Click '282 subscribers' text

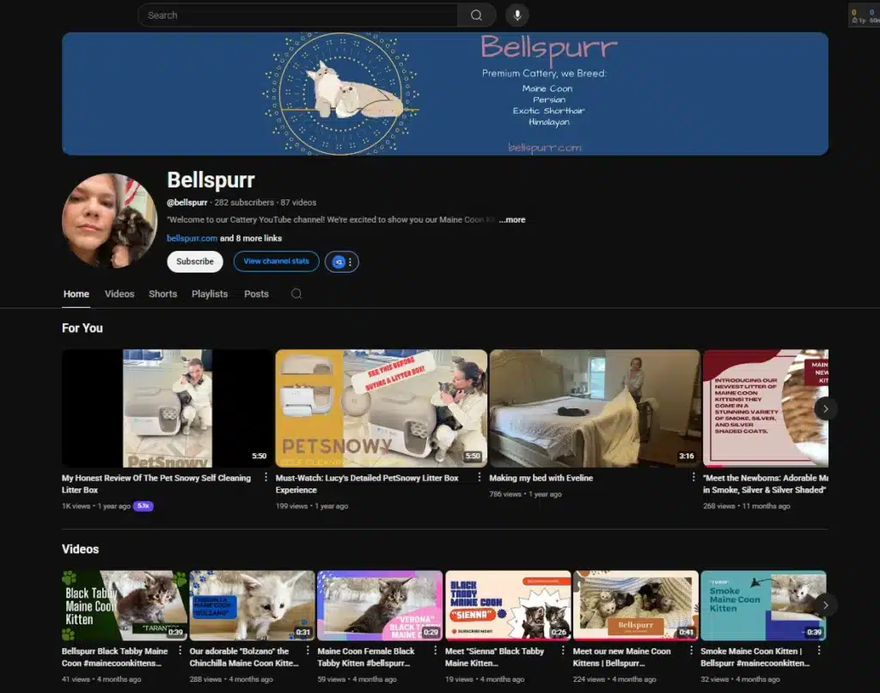click(x=244, y=202)
